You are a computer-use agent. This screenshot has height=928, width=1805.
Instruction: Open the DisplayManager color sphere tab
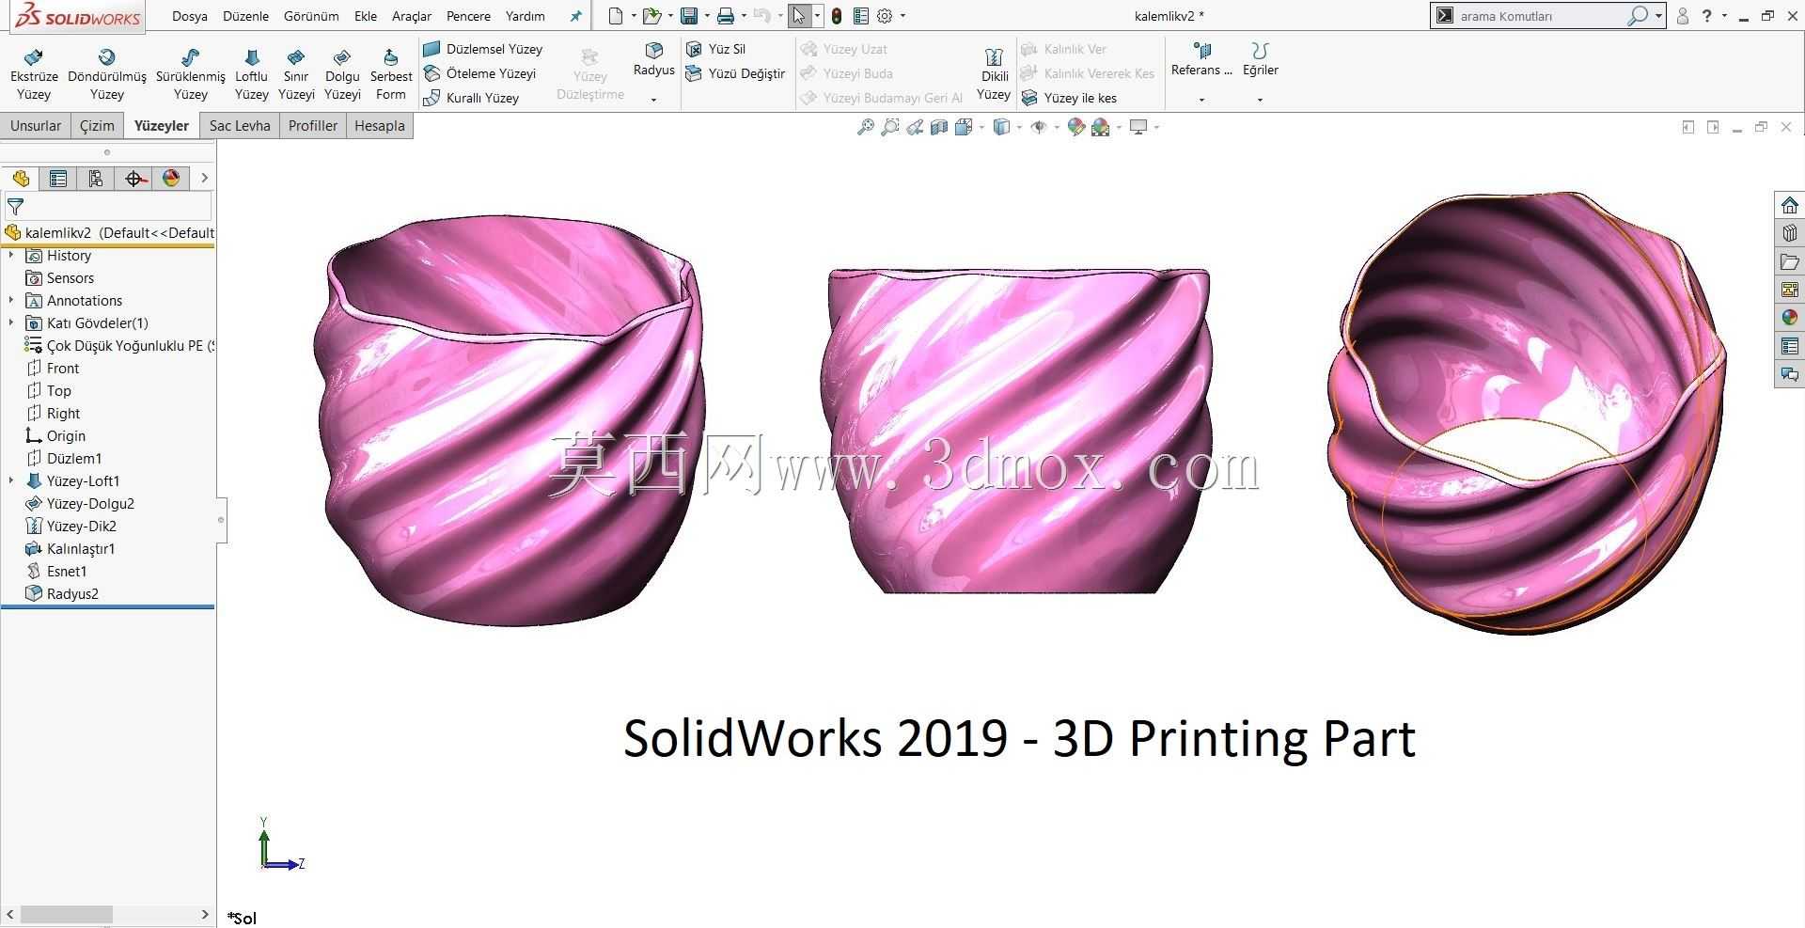(x=171, y=179)
